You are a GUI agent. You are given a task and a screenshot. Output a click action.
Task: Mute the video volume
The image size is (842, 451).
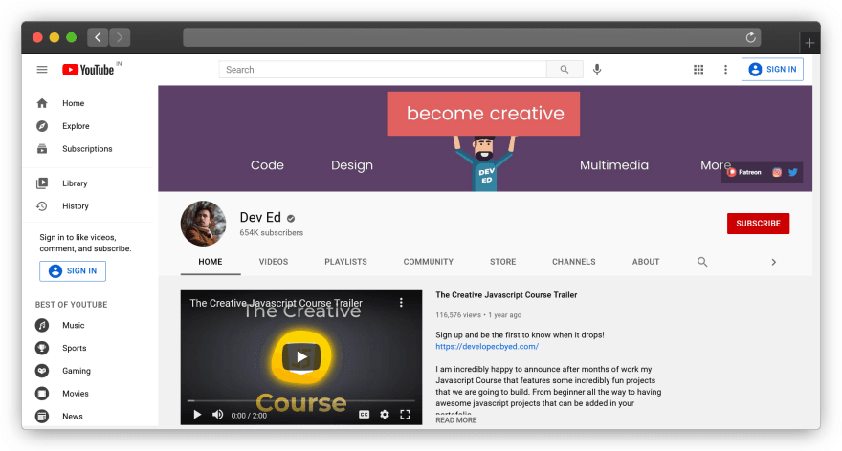217,415
